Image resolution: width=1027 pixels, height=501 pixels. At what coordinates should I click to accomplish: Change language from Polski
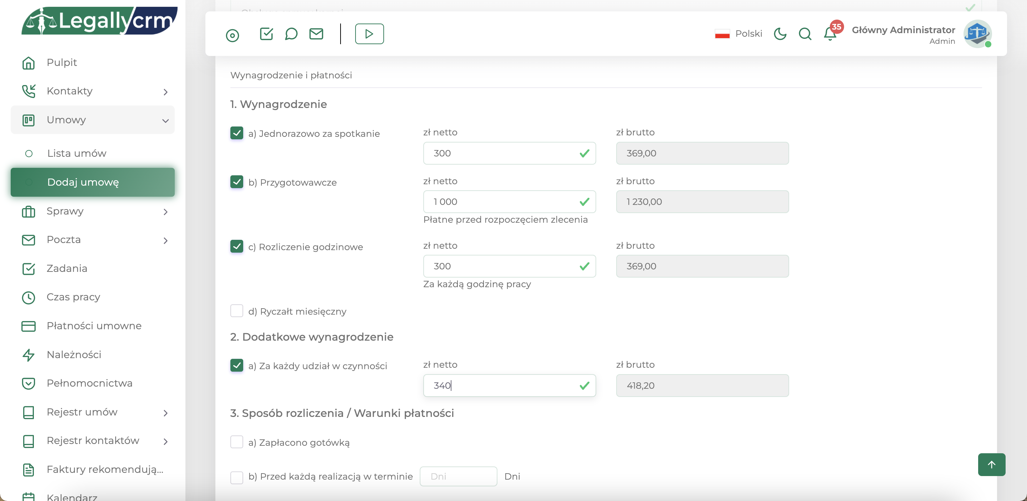739,34
